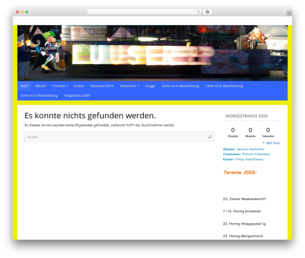Open the Cookie page

click(79, 86)
